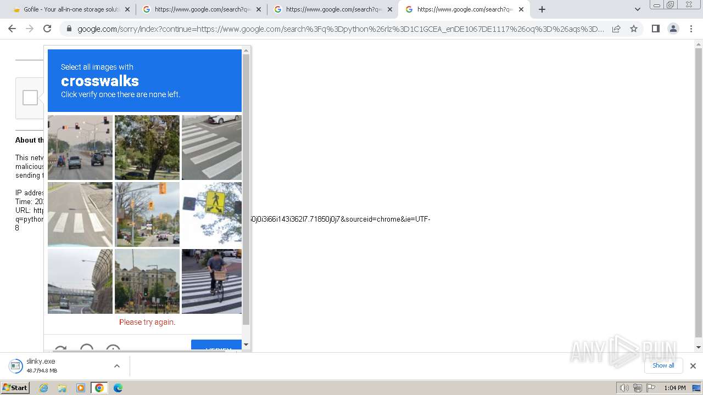Select tile with crosswalk beside curb
This screenshot has width=703, height=395.
pos(80,215)
